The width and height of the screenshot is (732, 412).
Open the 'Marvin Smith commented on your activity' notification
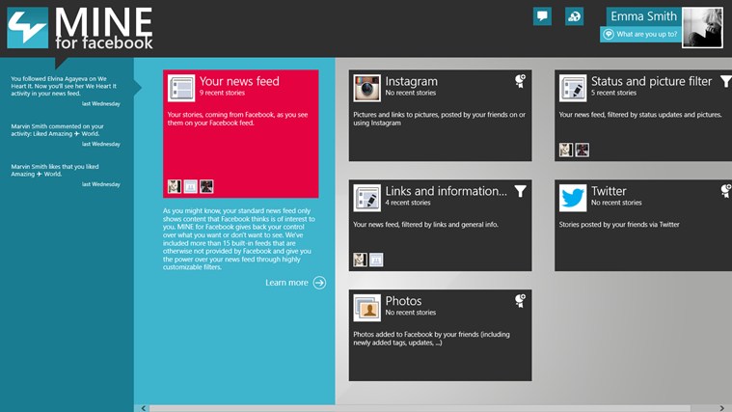[66, 134]
